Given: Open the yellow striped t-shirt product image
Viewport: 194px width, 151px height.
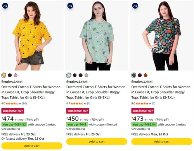Looking at the screenshot, I should 32,36.
